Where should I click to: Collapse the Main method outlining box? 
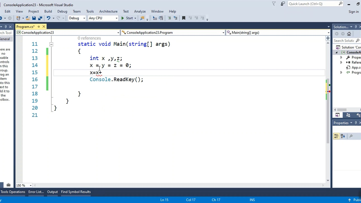pos(51,44)
